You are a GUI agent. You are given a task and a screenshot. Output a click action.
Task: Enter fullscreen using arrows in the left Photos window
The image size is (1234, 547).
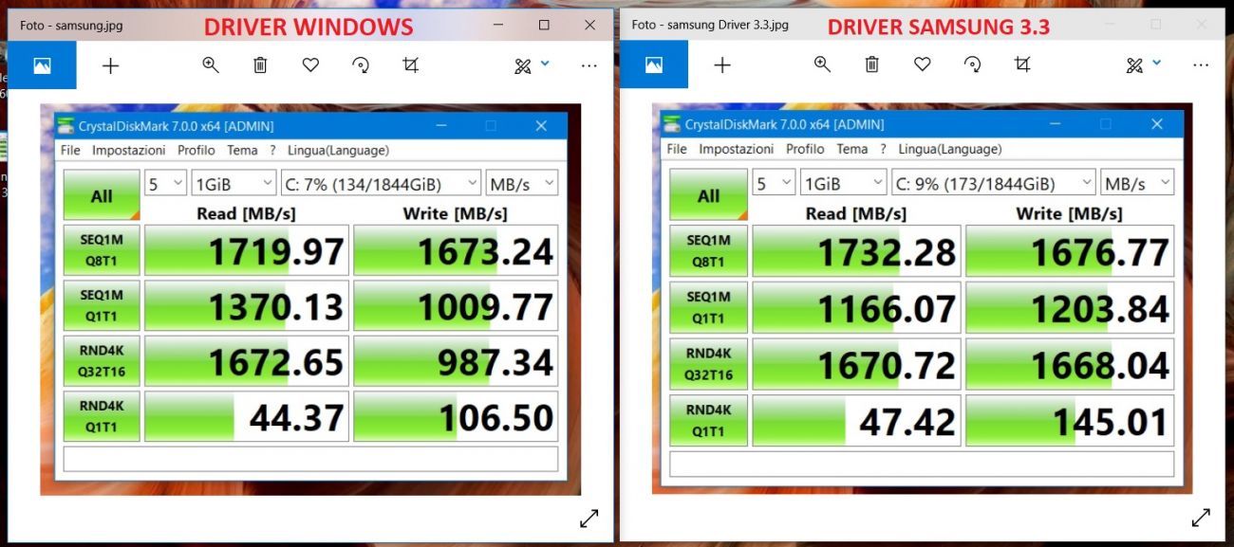tap(589, 518)
